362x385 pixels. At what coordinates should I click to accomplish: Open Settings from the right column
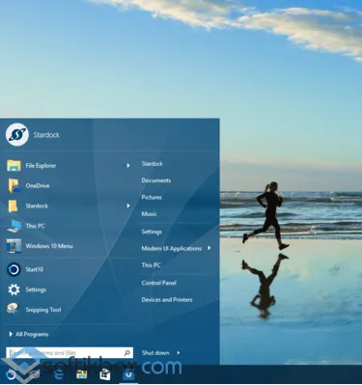pyautogui.click(x=152, y=232)
